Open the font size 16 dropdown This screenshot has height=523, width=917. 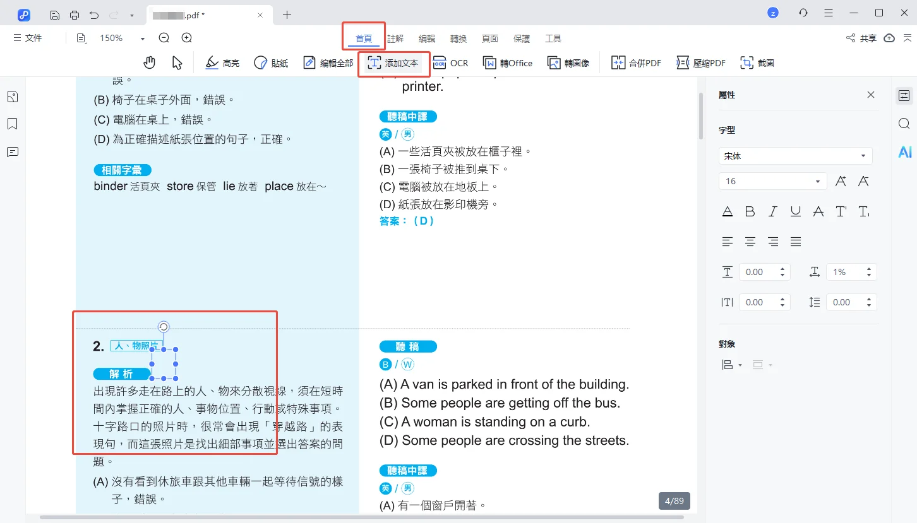pyautogui.click(x=817, y=181)
